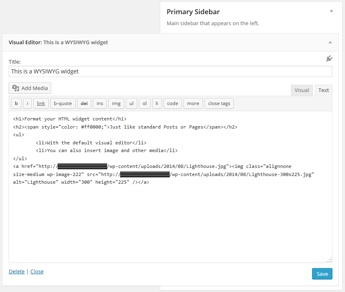Image resolution: width=345 pixels, height=292 pixels.
Task: Switch to the Visual editor tab
Action: click(x=302, y=90)
